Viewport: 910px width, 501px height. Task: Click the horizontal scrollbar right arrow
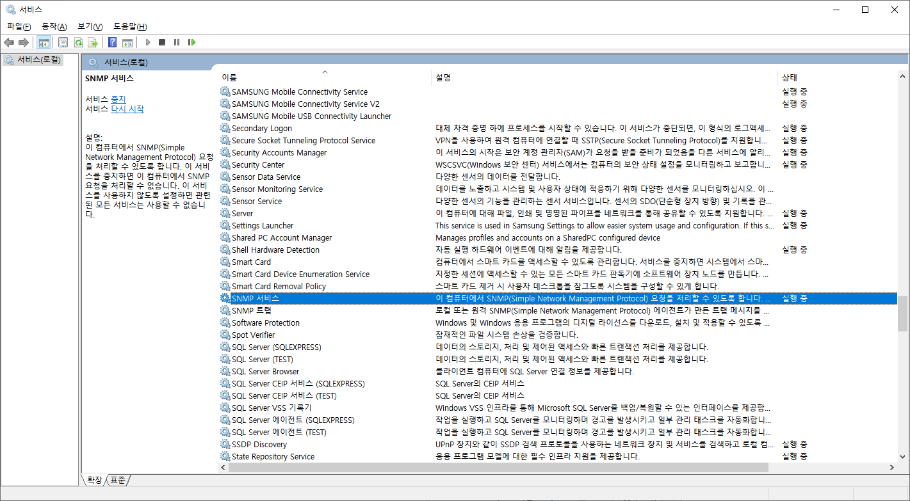892,468
